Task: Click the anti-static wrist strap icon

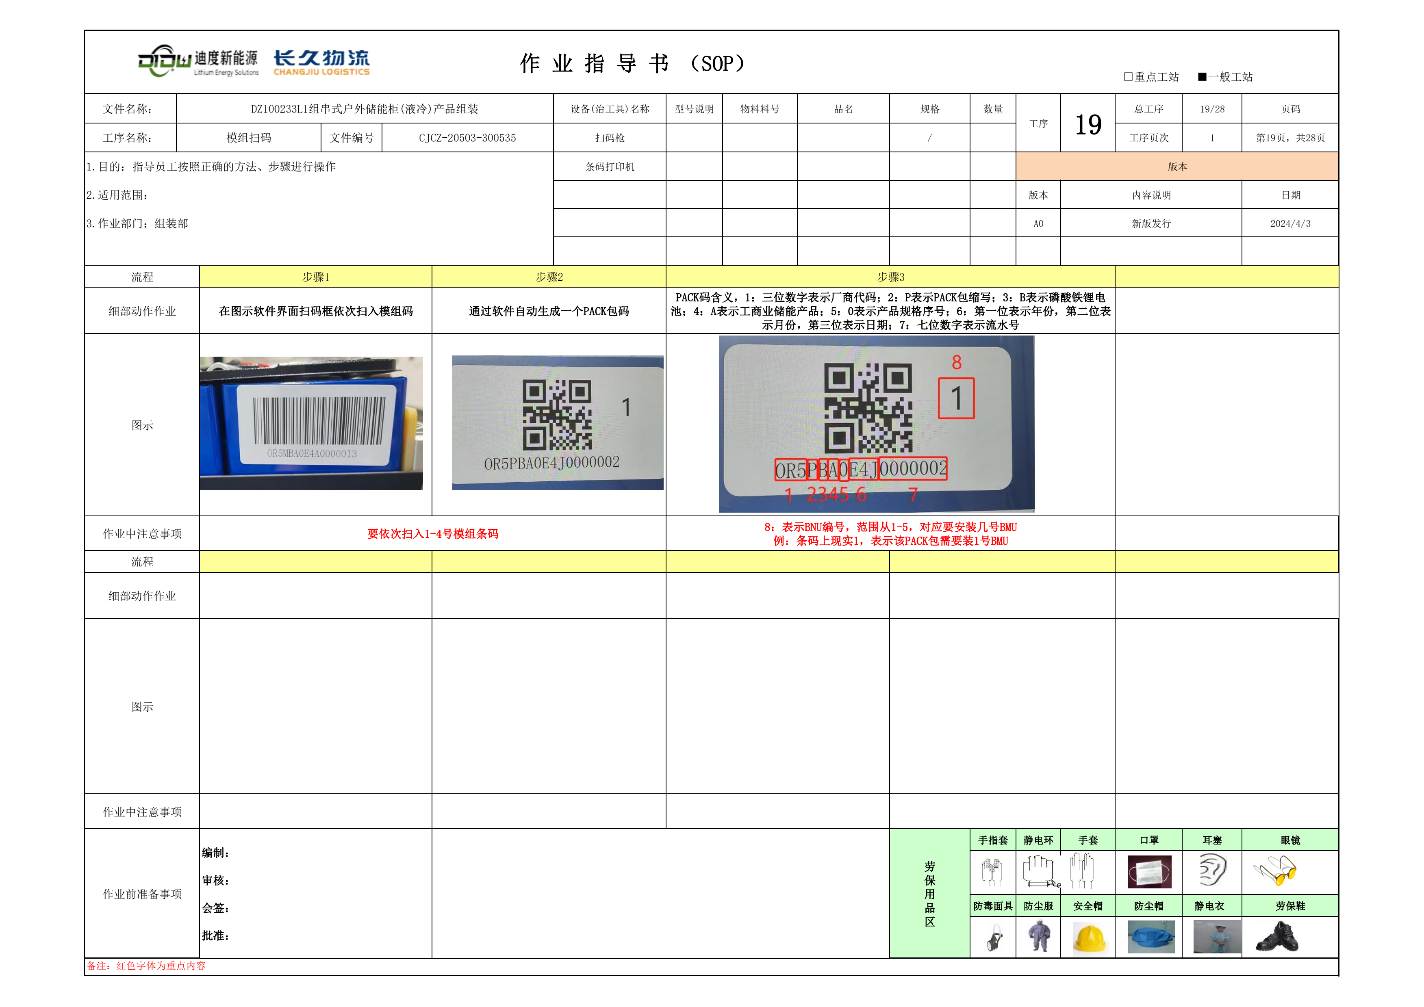Action: click(x=1040, y=871)
